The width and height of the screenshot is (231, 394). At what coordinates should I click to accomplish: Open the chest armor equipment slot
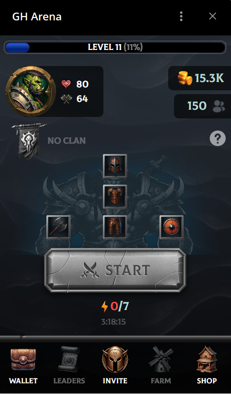115,197
